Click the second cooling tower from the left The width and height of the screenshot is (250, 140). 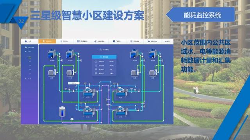coord(70,54)
